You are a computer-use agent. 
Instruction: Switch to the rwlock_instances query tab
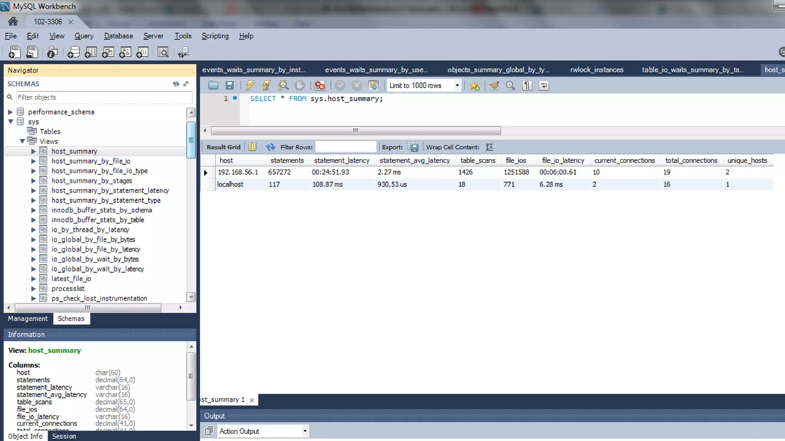coord(596,70)
